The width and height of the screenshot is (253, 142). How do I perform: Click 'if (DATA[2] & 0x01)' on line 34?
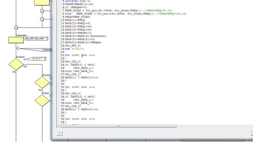tap(80, 97)
